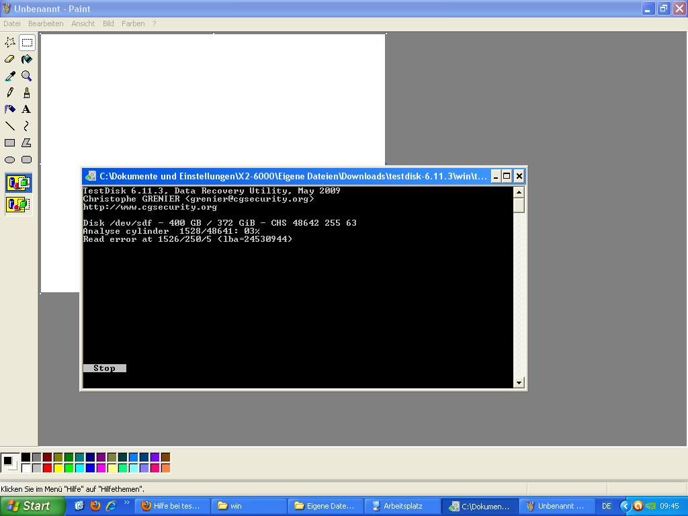This screenshot has width=688, height=516.
Task: Switch to 'Hilfe bei tes...' taskbar window
Action: [172, 506]
